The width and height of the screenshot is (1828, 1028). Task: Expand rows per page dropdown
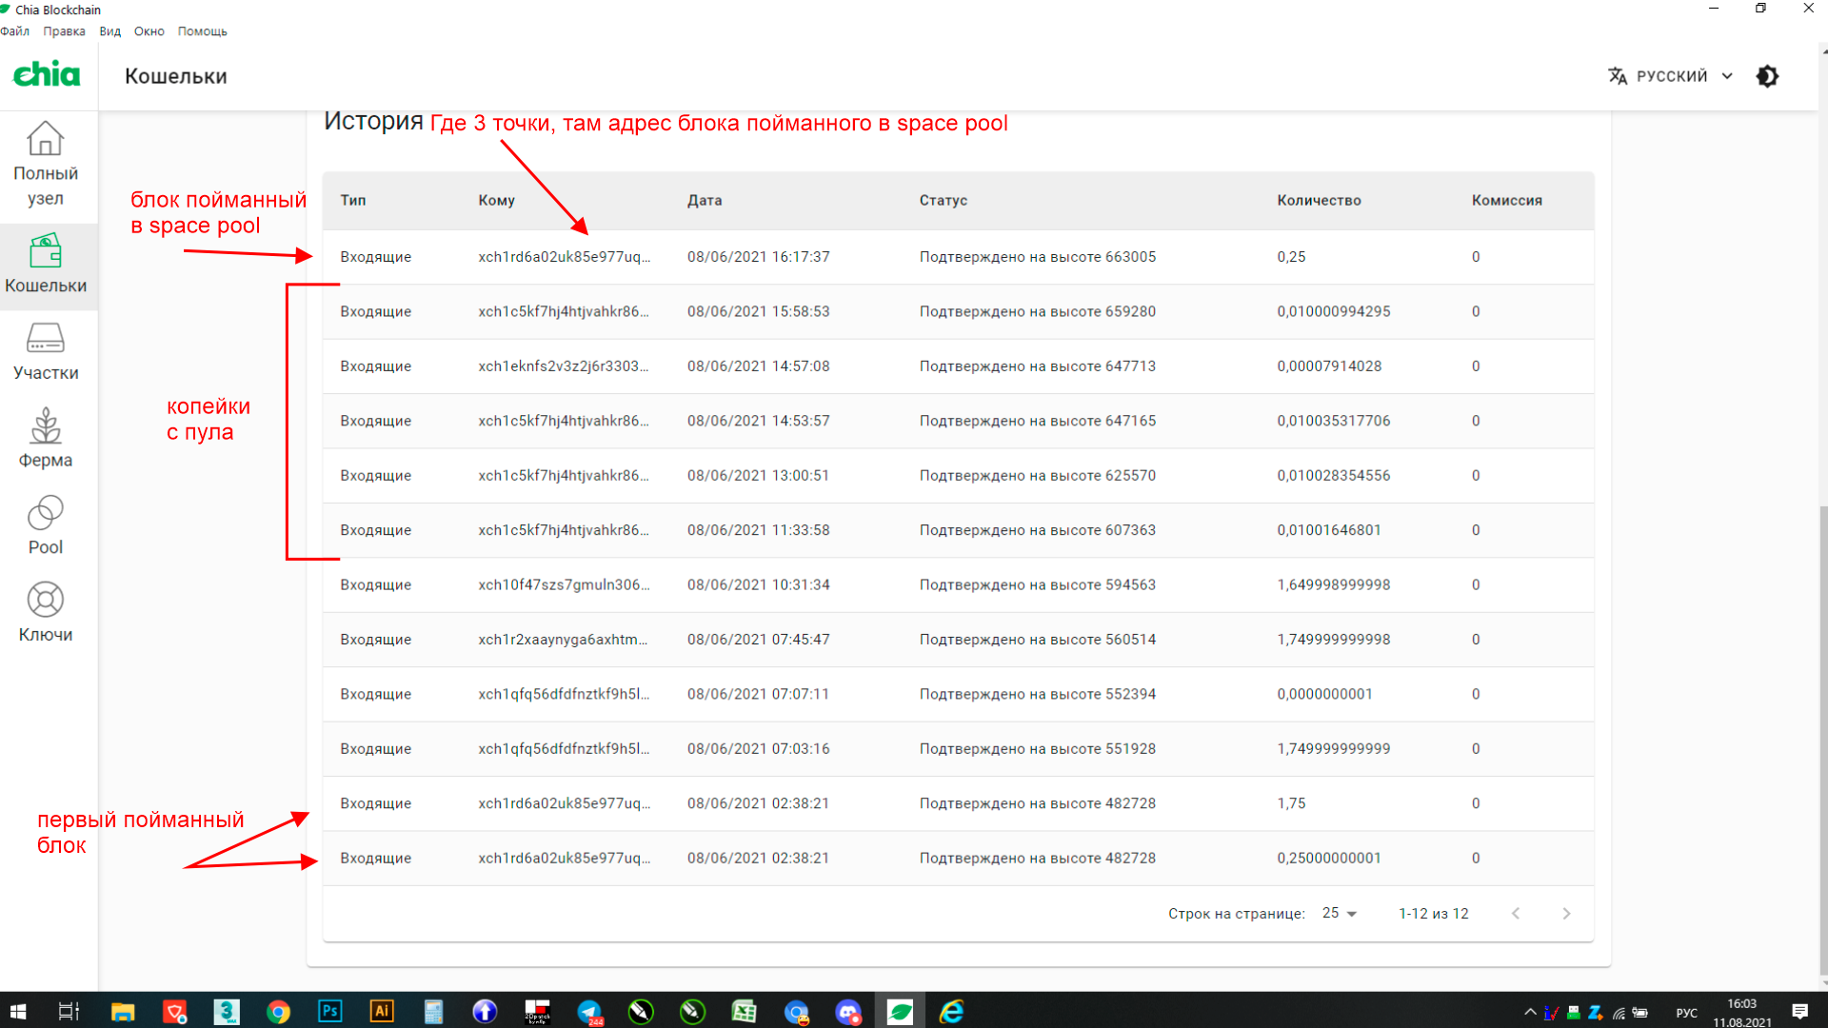(x=1340, y=913)
